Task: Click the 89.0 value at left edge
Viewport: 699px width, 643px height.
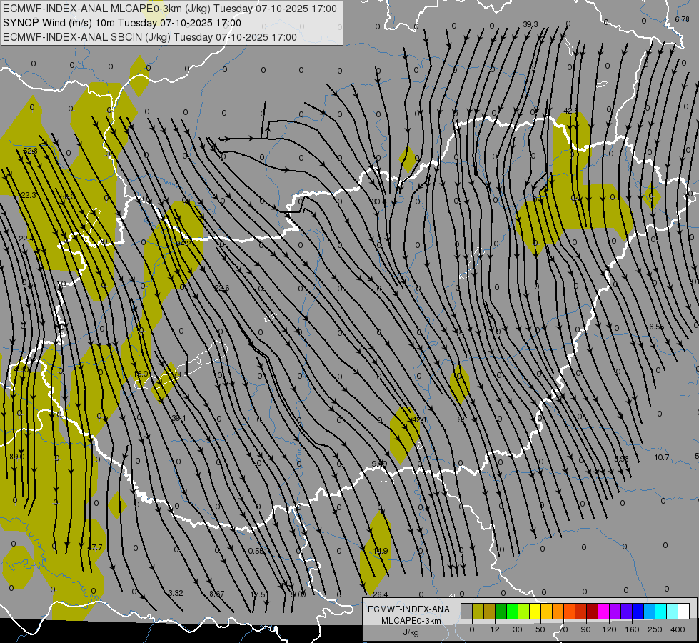Action: [16, 456]
